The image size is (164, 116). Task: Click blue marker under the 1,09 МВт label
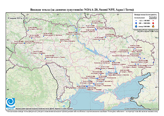tap(28, 30)
